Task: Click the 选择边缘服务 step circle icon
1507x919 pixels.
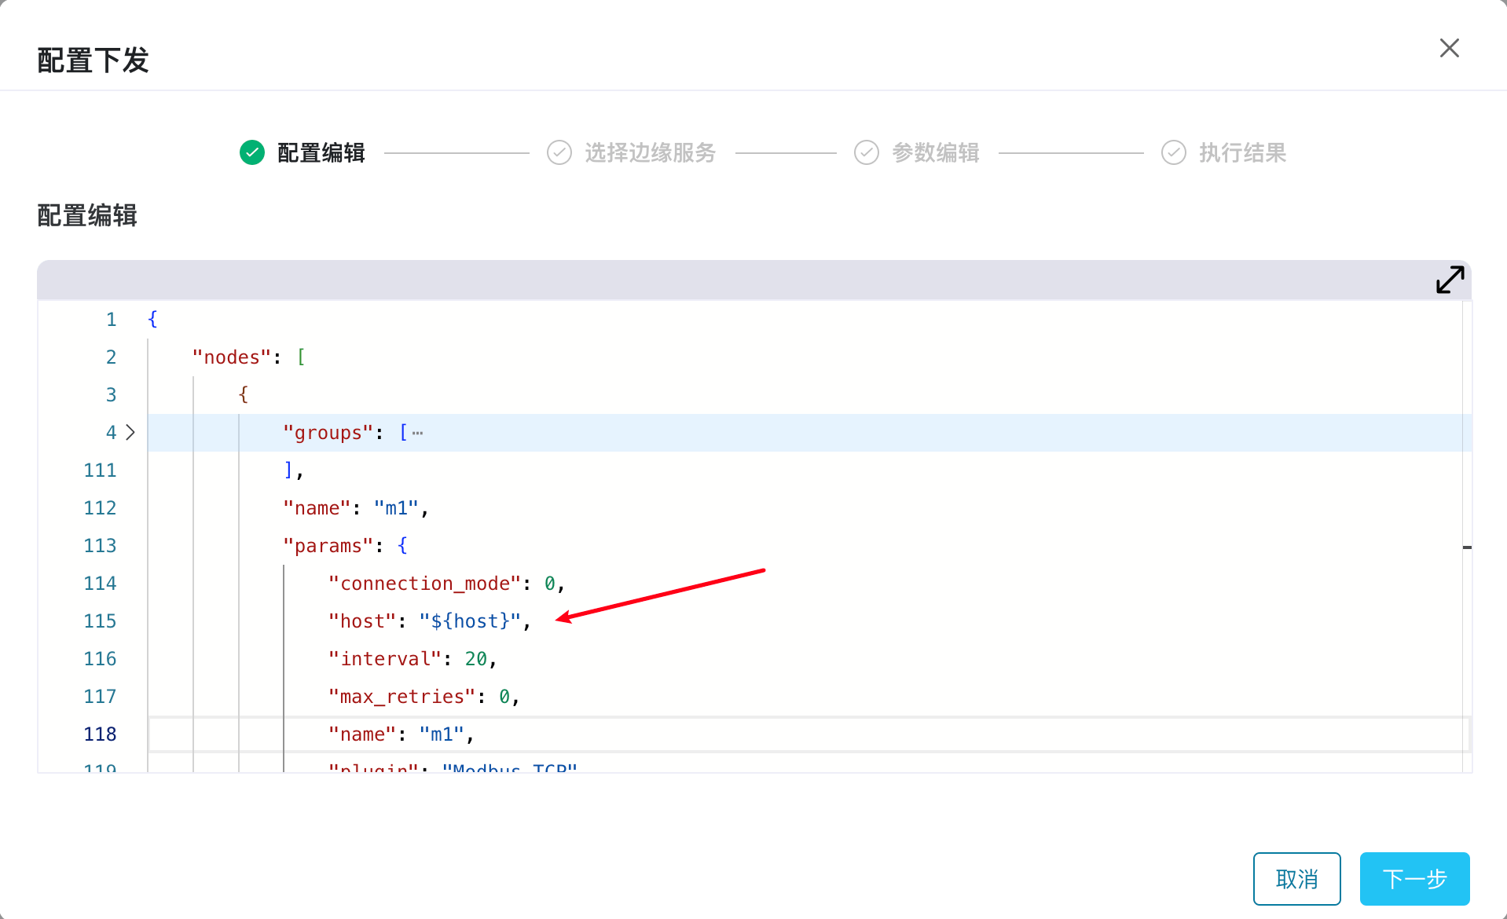Action: (559, 152)
